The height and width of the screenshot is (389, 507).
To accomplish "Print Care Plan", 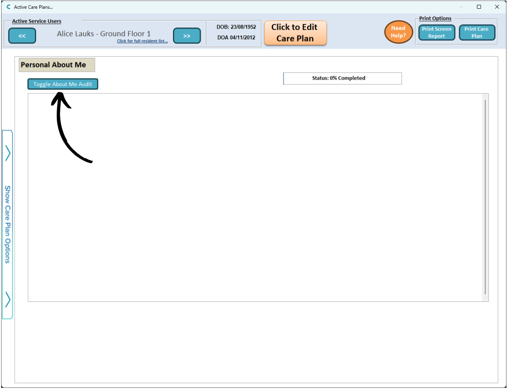I will pyautogui.click(x=477, y=33).
